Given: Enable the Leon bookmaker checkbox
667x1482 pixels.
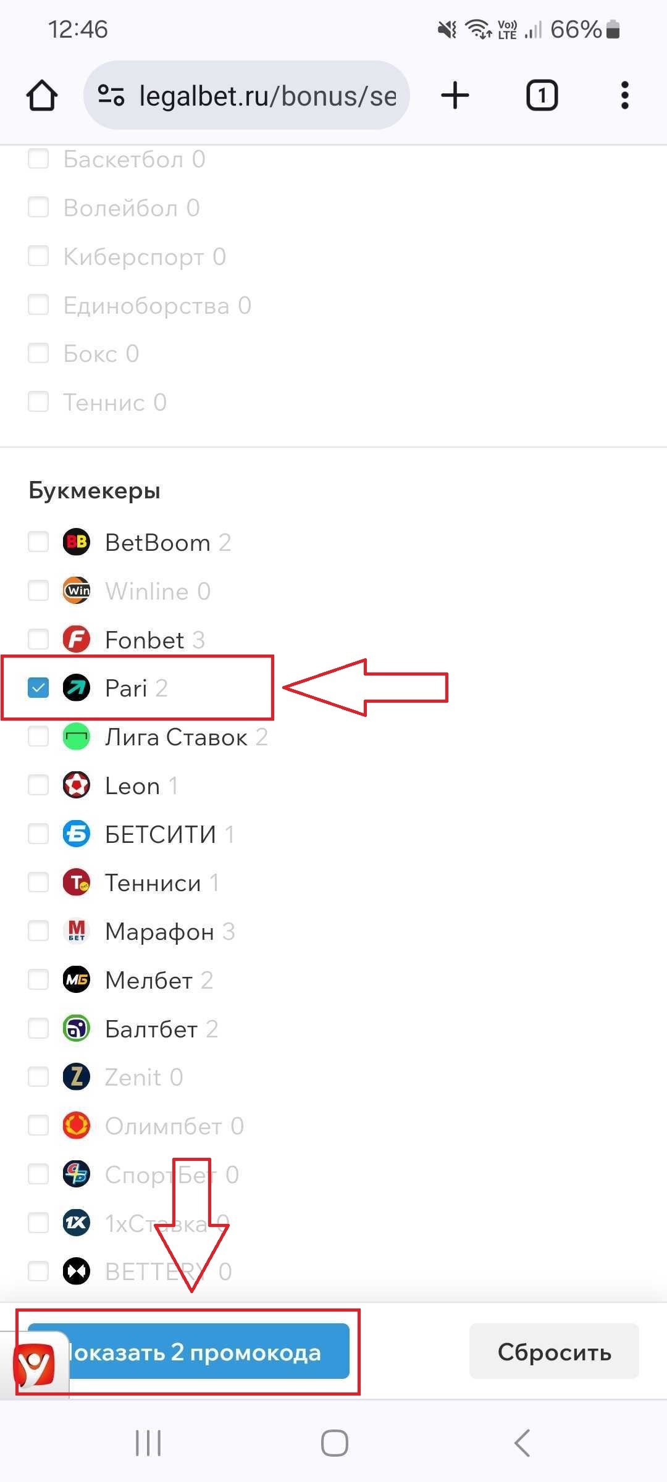Looking at the screenshot, I should click(38, 785).
